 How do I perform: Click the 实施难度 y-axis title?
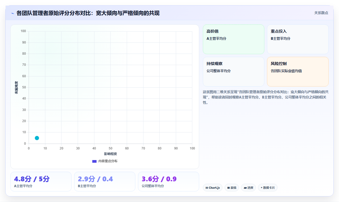(16, 88)
